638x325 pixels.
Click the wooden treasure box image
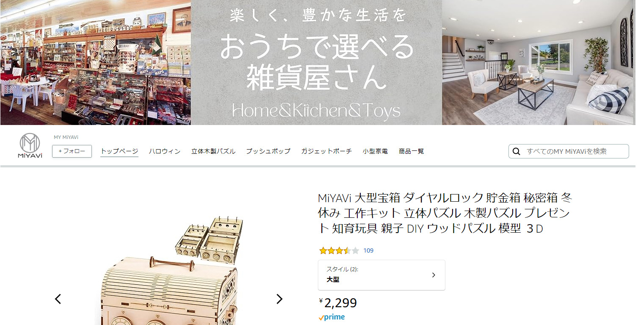(x=168, y=271)
